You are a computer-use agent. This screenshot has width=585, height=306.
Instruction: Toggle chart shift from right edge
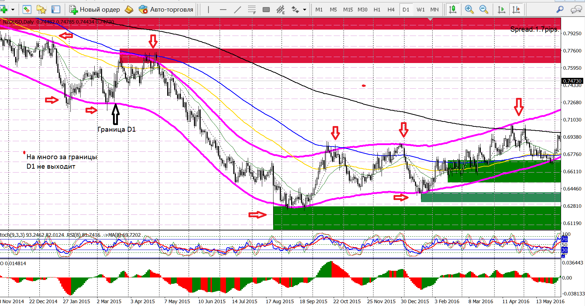pyautogui.click(x=516, y=10)
